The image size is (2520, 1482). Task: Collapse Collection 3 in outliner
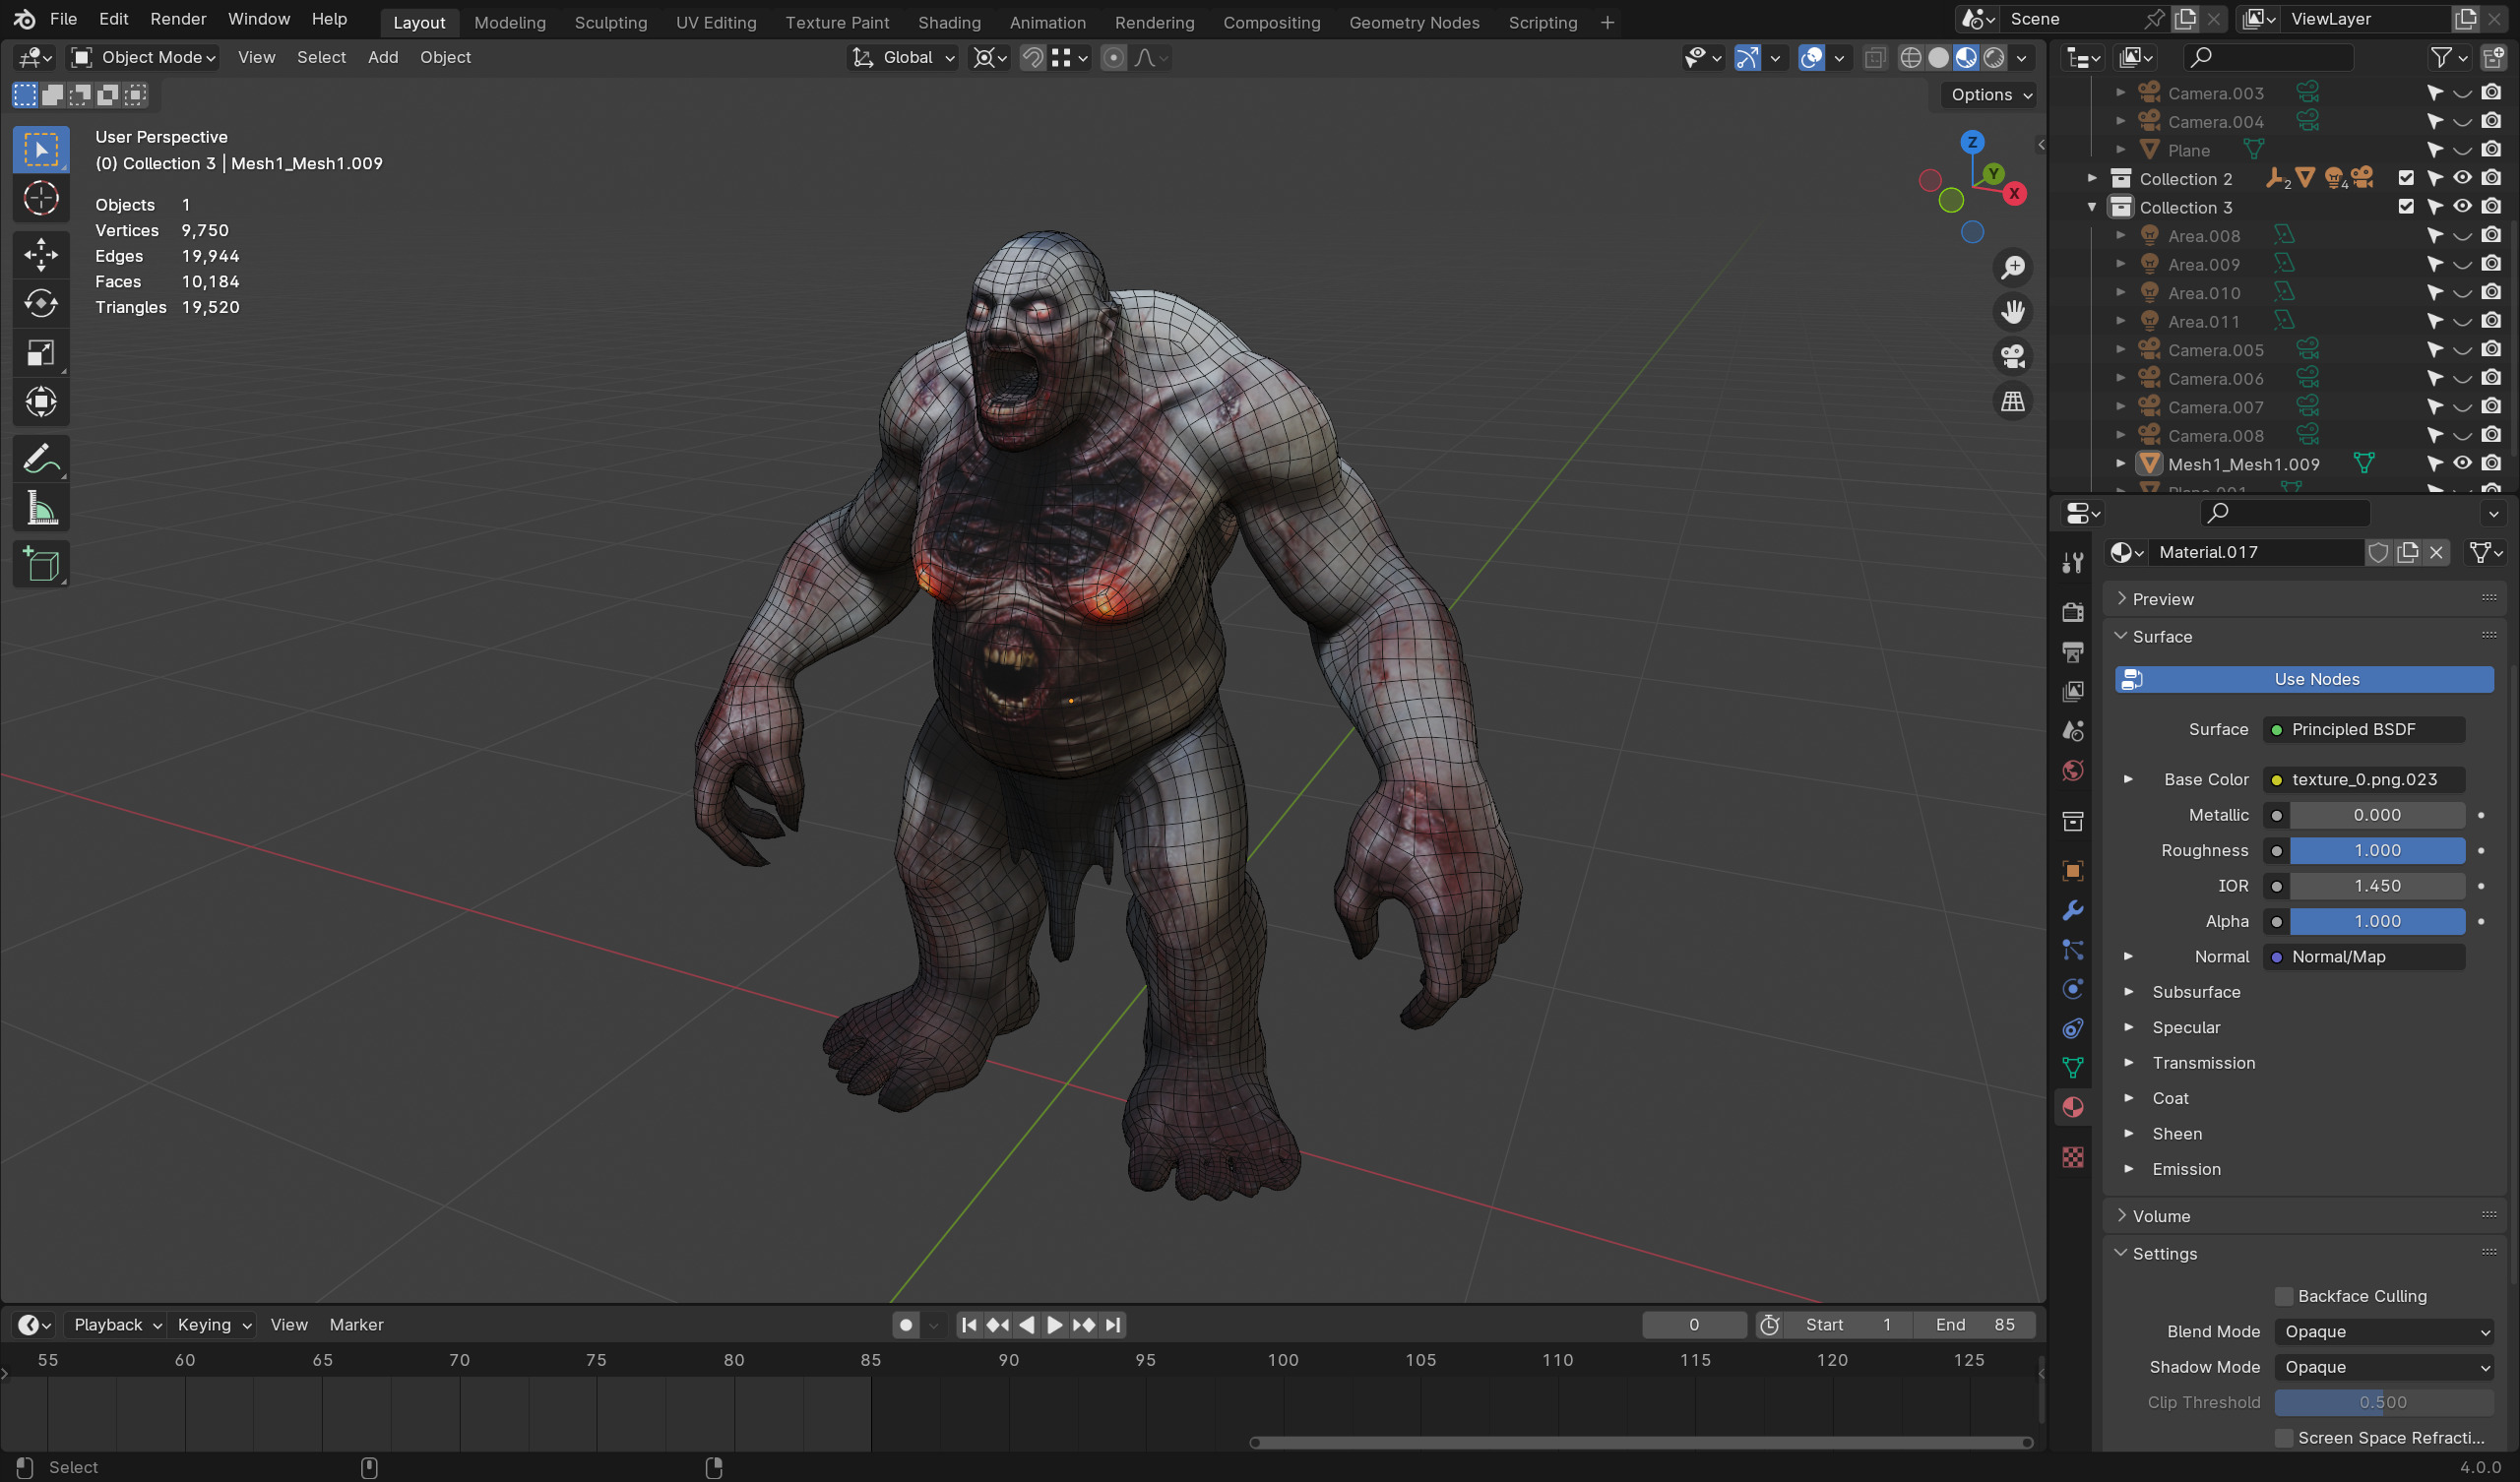(2091, 207)
